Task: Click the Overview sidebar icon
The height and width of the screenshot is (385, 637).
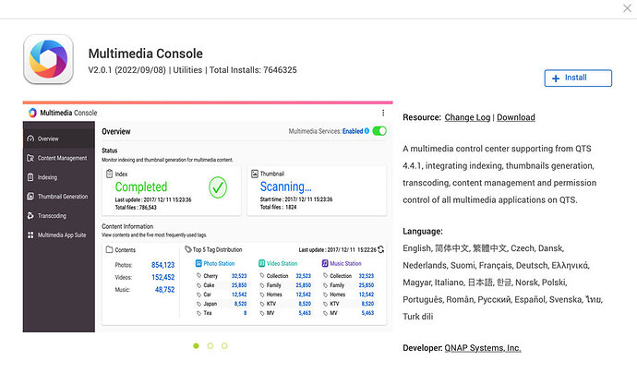Action: tap(30, 138)
